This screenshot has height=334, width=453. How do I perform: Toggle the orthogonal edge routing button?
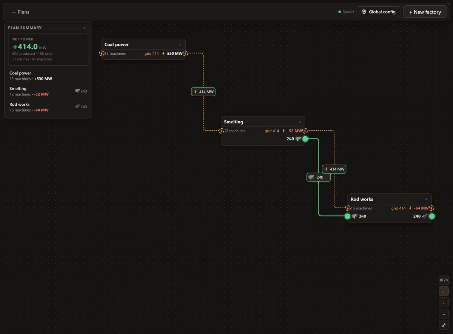pos(444,291)
